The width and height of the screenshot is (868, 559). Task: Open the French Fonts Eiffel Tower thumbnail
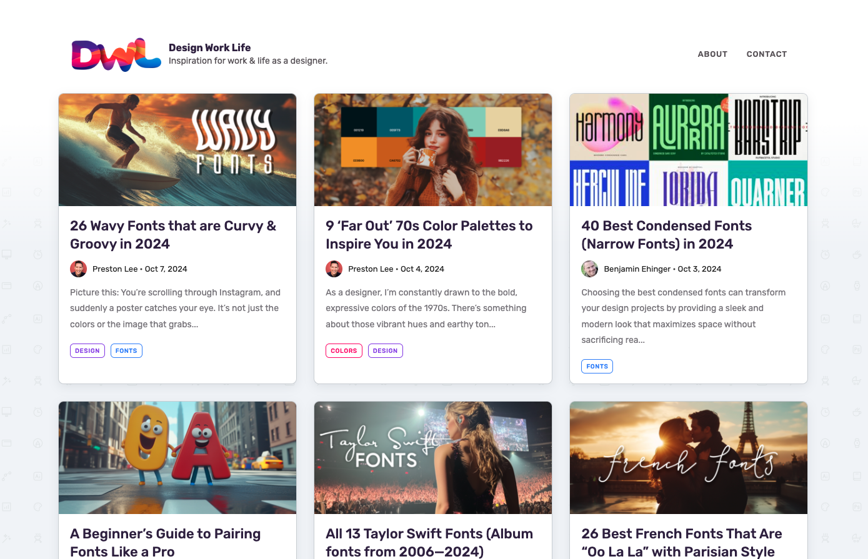[689, 458]
